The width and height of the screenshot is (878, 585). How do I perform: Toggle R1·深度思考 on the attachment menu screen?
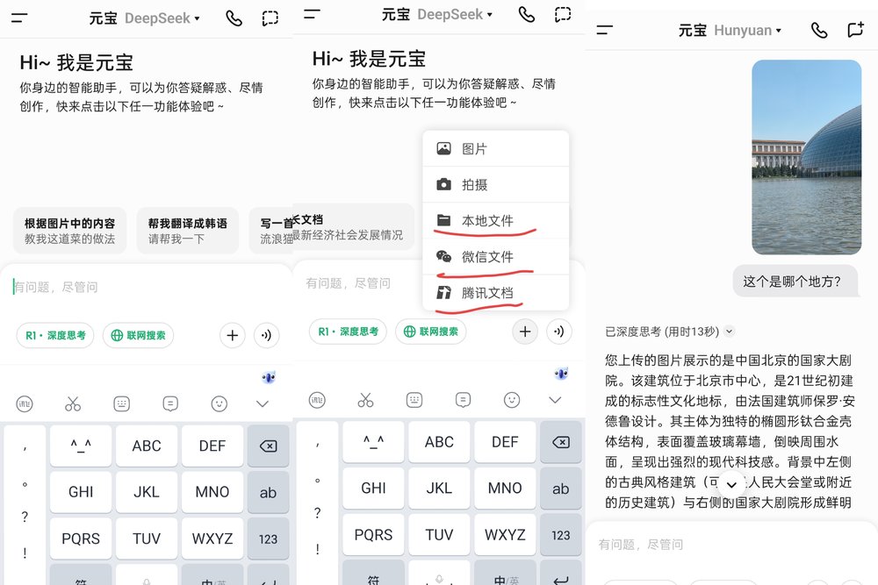pyautogui.click(x=348, y=332)
